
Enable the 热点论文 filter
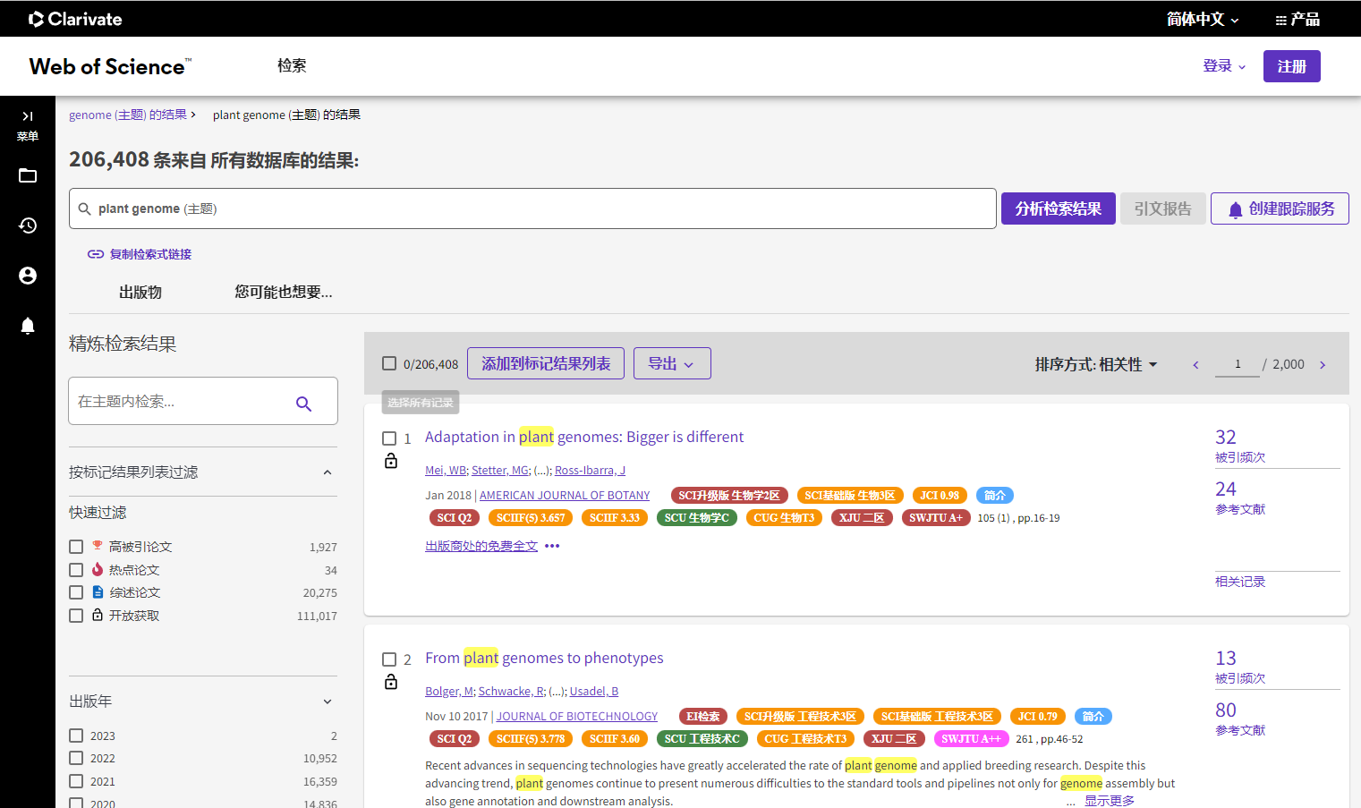pyautogui.click(x=76, y=570)
